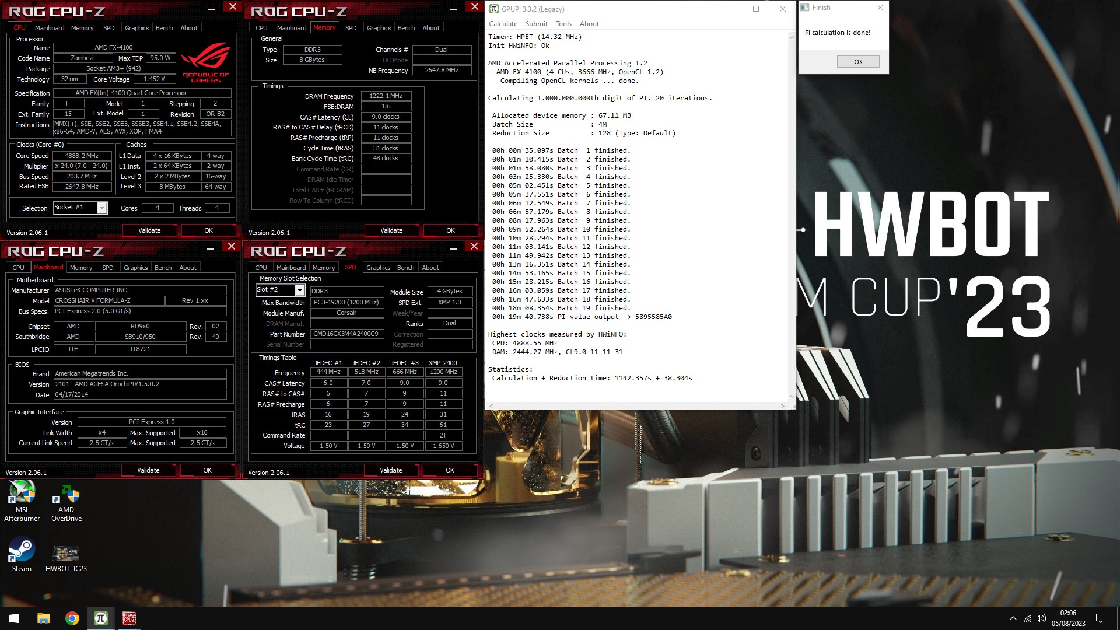Open network status tray icon
The height and width of the screenshot is (630, 1120).
pos(1028,618)
